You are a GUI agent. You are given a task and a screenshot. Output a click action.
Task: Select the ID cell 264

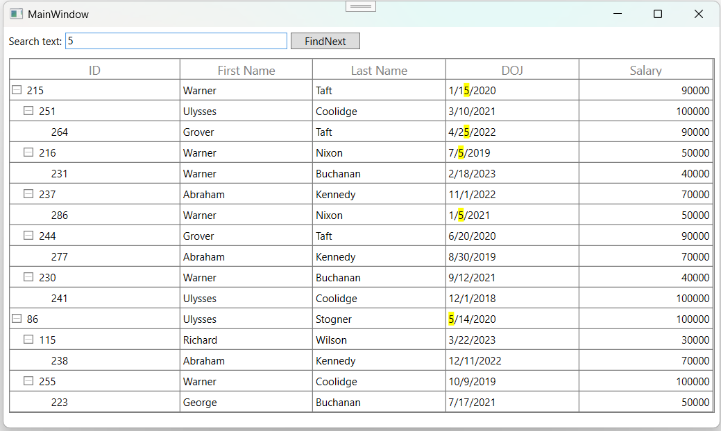(x=95, y=132)
